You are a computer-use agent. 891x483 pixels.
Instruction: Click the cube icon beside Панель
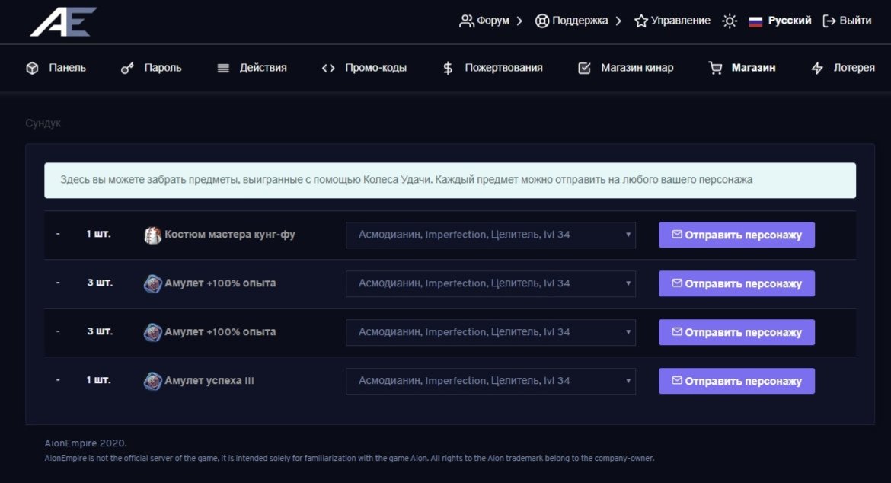(x=32, y=68)
